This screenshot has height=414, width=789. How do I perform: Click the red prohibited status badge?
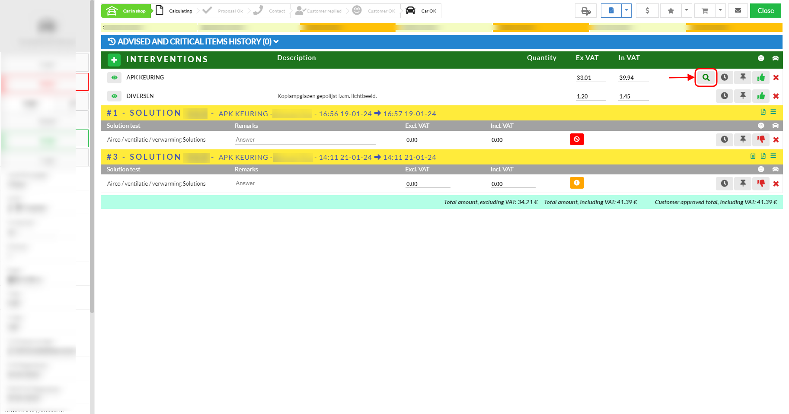577,139
